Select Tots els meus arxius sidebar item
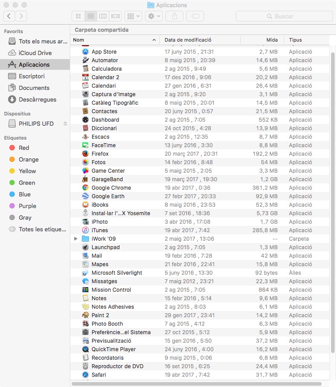336x387 pixels. click(35, 41)
